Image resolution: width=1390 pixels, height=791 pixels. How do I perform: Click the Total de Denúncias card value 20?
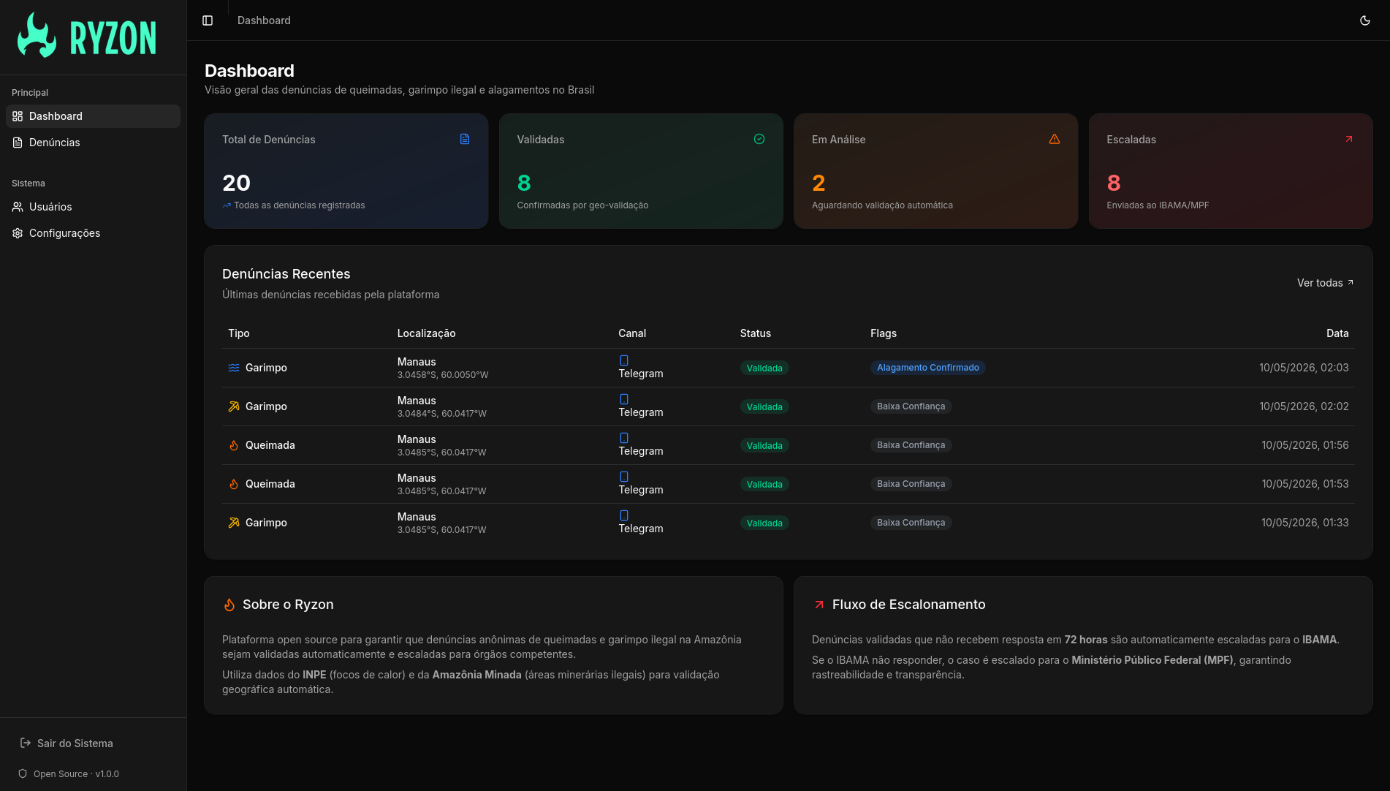pyautogui.click(x=236, y=183)
